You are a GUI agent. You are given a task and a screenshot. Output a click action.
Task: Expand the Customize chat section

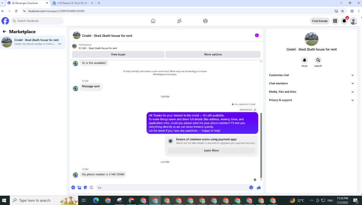(x=311, y=75)
